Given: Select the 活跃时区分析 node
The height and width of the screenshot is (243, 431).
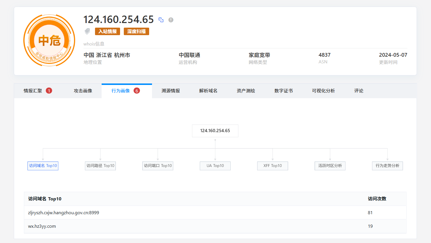Looking at the screenshot, I should [x=330, y=166].
